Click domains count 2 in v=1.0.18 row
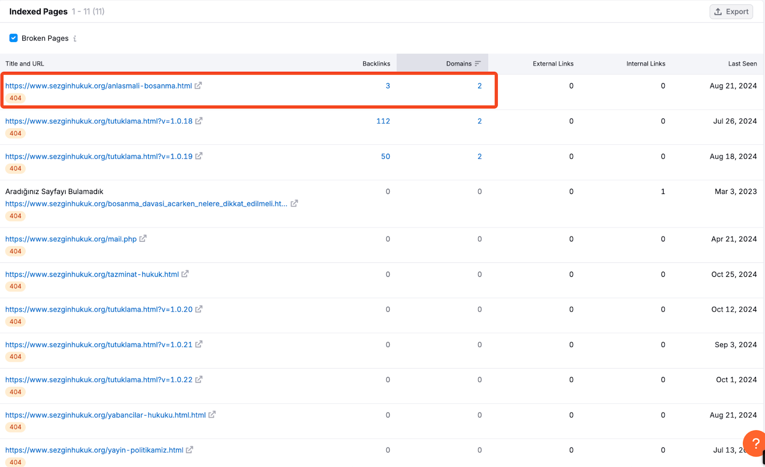This screenshot has height=467, width=765. (x=480, y=121)
